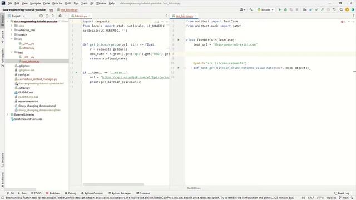This screenshot has width=356, height=200.
Task: Open the Run tool window
Action: coord(22,193)
